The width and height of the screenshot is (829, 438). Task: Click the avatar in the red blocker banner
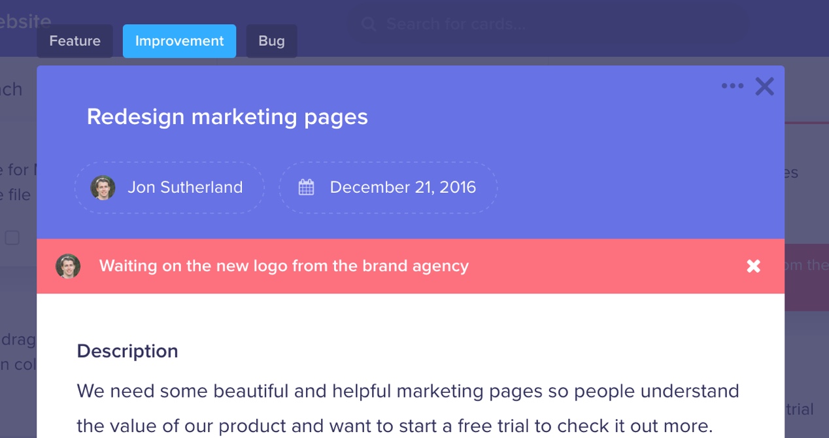click(x=68, y=266)
